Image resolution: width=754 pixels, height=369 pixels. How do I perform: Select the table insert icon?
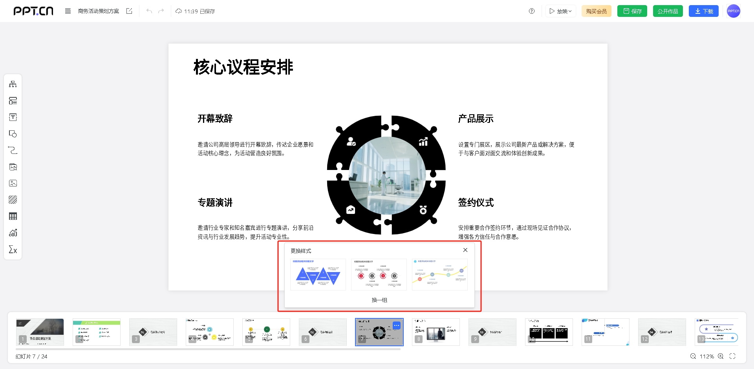(13, 216)
